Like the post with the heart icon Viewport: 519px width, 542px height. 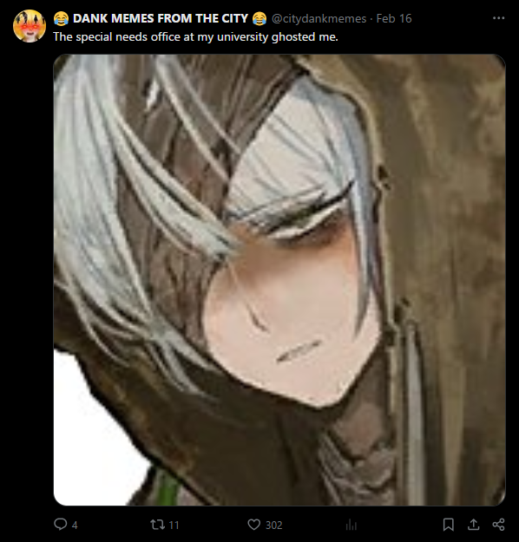[254, 525]
